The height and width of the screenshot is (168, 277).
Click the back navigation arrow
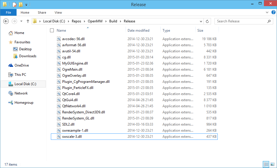pos(6,21)
